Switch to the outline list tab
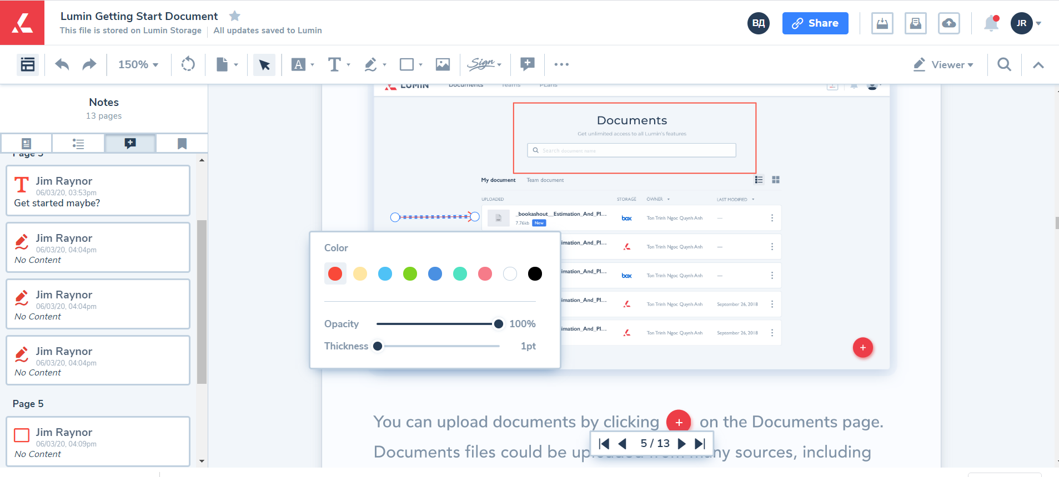The image size is (1059, 477). pos(78,144)
